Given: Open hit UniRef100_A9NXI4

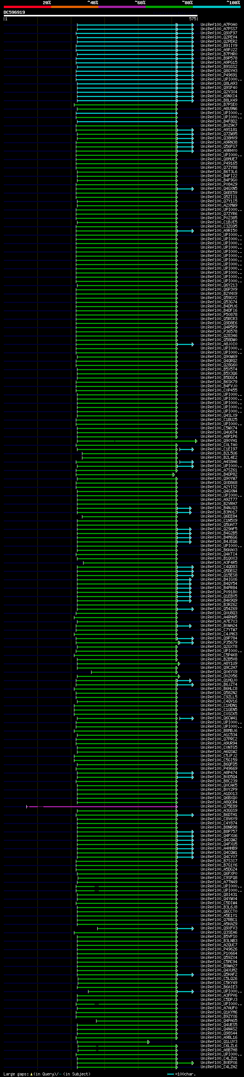Looking at the screenshot, I should pyautogui.click(x=219, y=96).
